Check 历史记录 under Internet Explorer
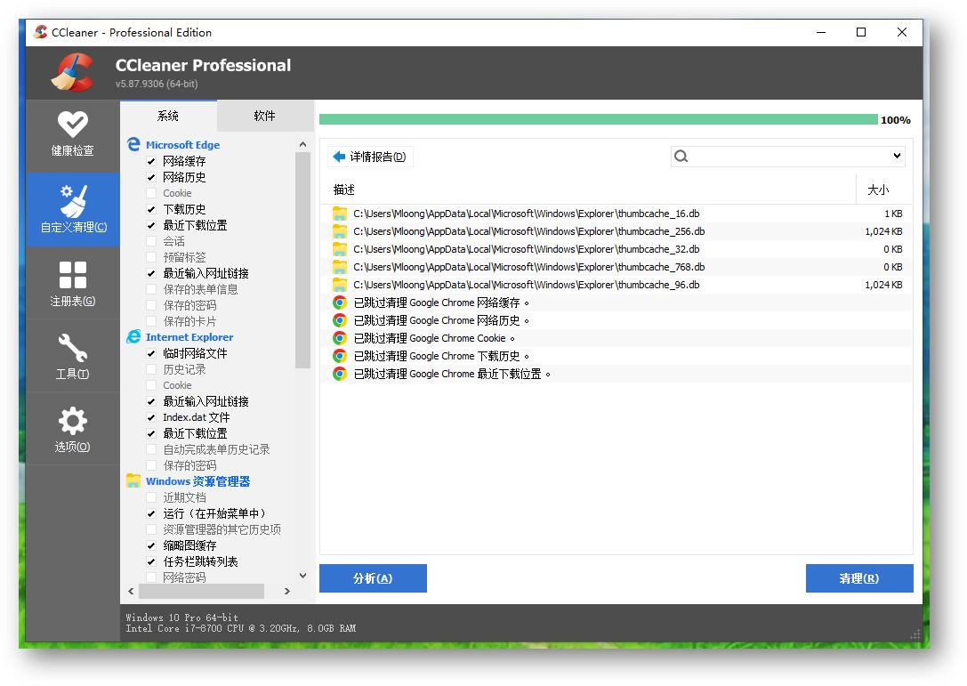Viewport: 967px width, 686px height. [151, 368]
